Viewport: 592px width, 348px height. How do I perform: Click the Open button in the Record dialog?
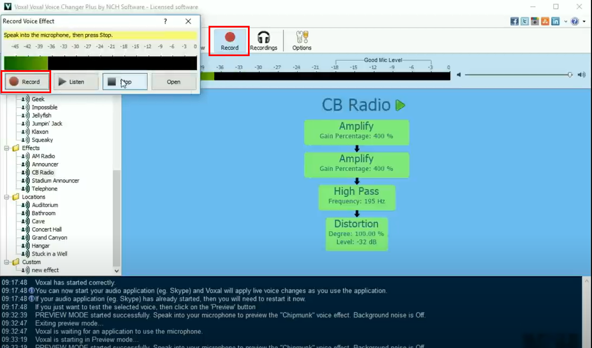click(x=174, y=81)
